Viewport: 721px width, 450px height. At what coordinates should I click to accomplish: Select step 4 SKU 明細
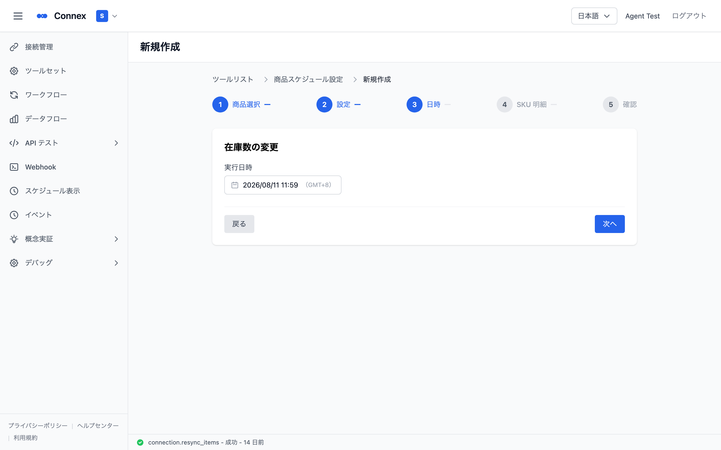(x=522, y=104)
